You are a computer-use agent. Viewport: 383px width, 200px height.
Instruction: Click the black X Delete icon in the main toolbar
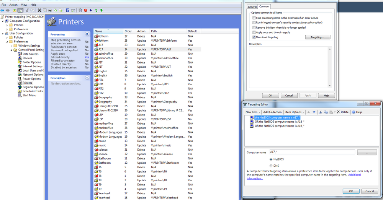point(39,10)
